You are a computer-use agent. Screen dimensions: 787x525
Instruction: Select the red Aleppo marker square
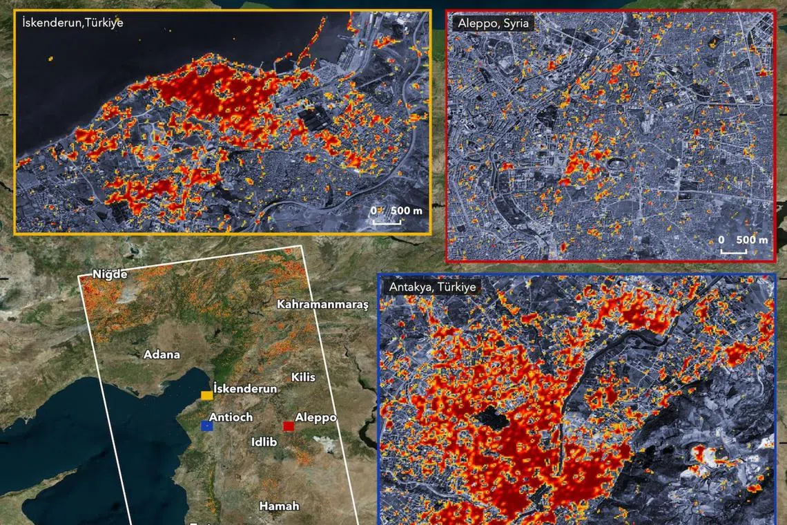tap(289, 426)
